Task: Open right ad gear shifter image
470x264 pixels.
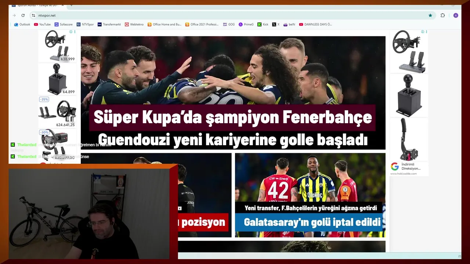Action: pos(409,95)
